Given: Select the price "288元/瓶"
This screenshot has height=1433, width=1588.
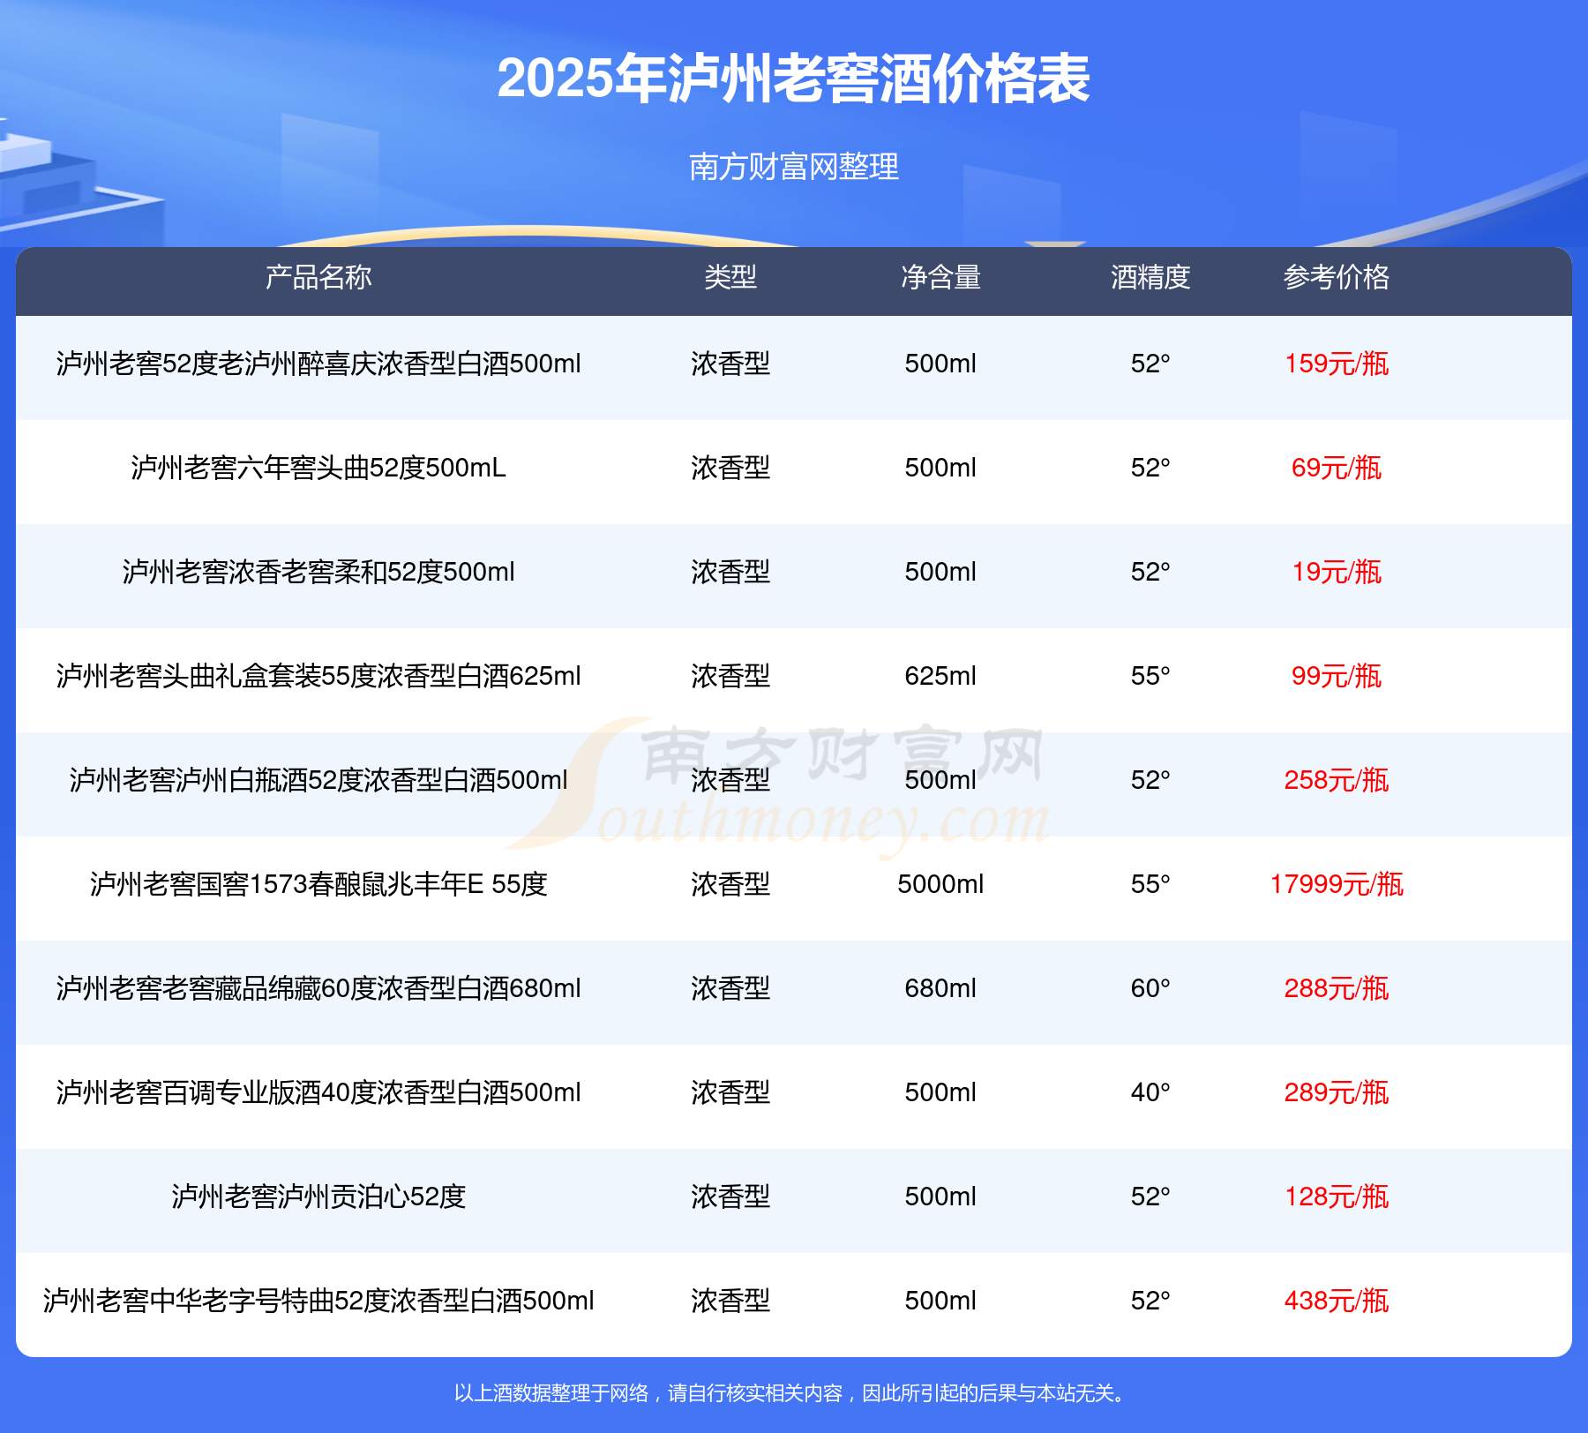Looking at the screenshot, I should [1337, 988].
